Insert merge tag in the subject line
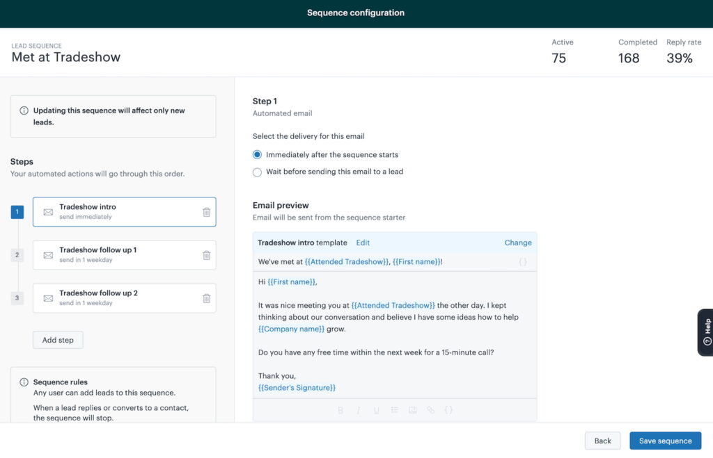713x458 pixels. tap(523, 262)
